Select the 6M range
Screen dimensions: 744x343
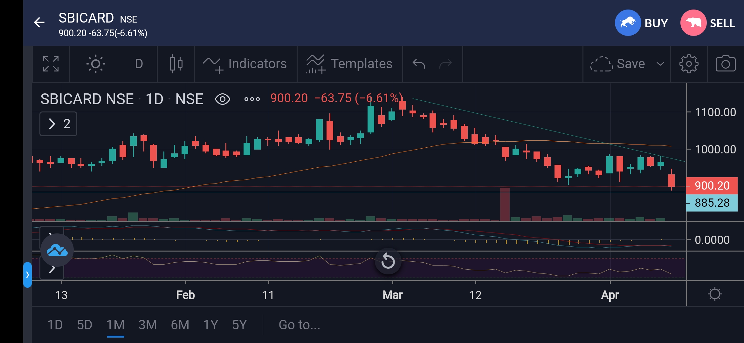(x=180, y=325)
